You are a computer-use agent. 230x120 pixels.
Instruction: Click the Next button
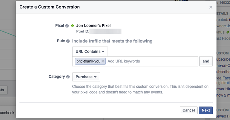(x=206, y=110)
